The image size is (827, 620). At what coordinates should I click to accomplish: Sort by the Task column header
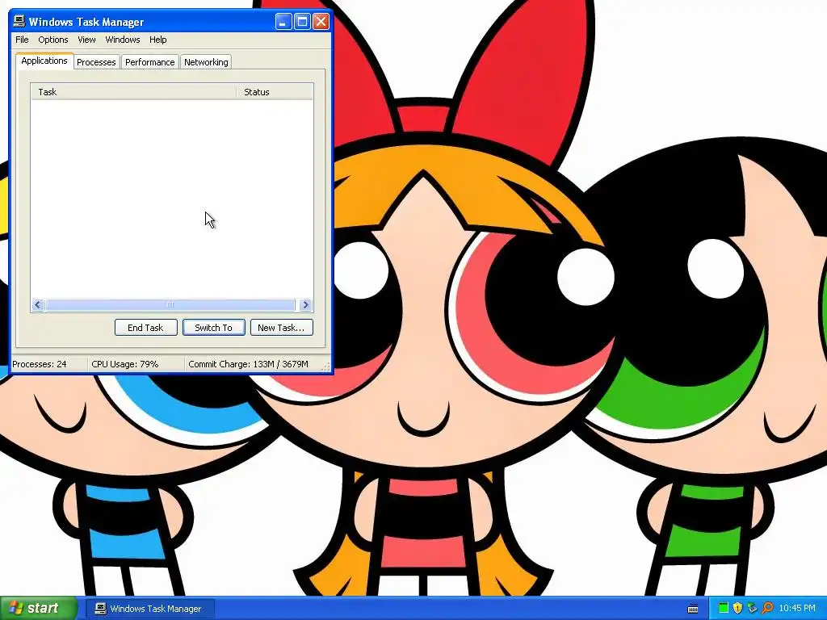133,92
